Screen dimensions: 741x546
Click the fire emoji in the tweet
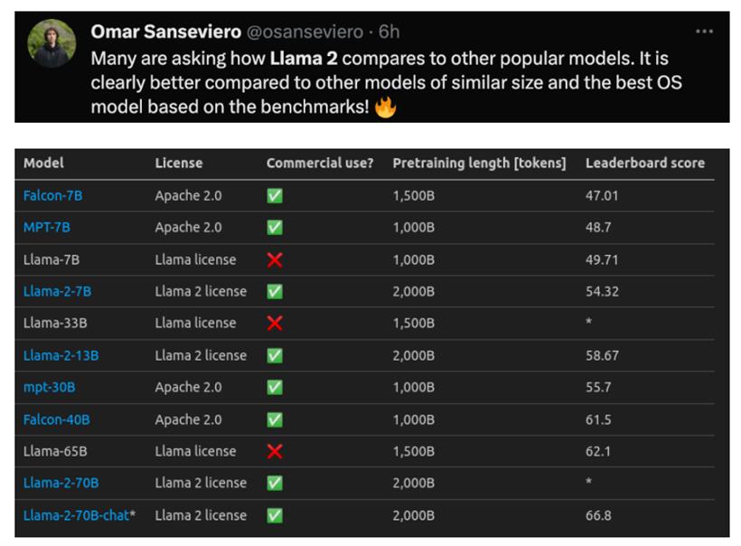pos(385,108)
